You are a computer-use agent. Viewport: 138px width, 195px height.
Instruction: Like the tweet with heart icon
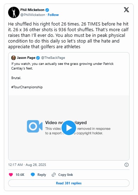point(11,174)
